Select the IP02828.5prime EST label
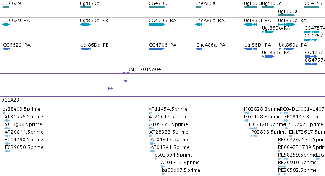Image resolution: width=325 pixels, height=176 pixels. (x=268, y=132)
